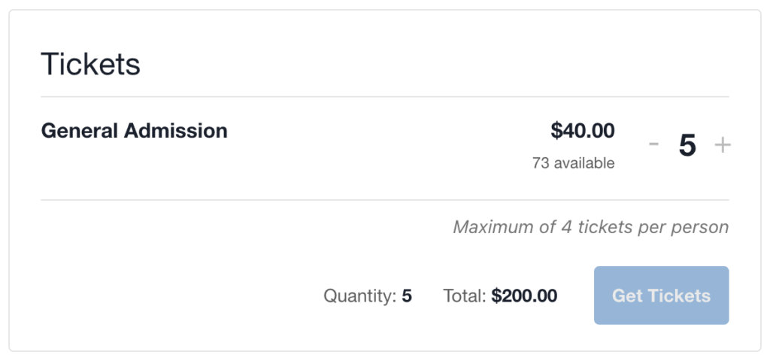Click the Maximum of 4 tickets note
The image size is (770, 361).
590,226
